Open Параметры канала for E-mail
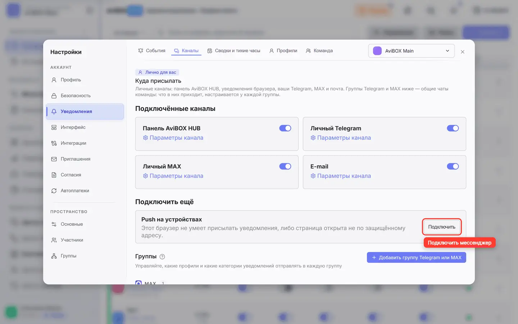518x324 pixels. 341,176
